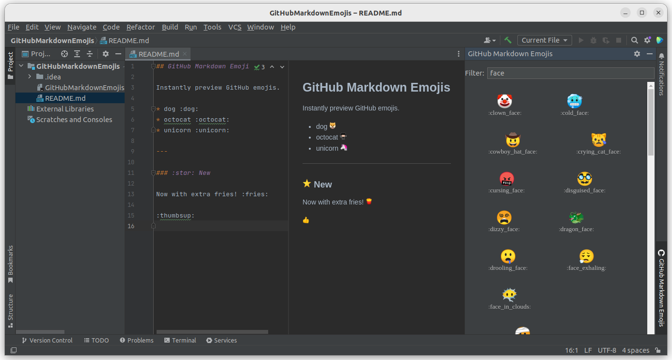Image resolution: width=672 pixels, height=360 pixels.
Task: Toggle the read-only lock icon
Action: pos(658,350)
